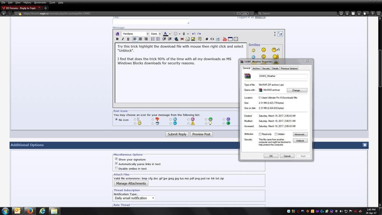The width and height of the screenshot is (382, 215).
Task: Insert a table with the table icon
Action: (231, 39)
